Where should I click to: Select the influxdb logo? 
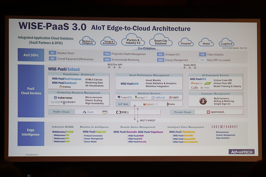(158, 98)
